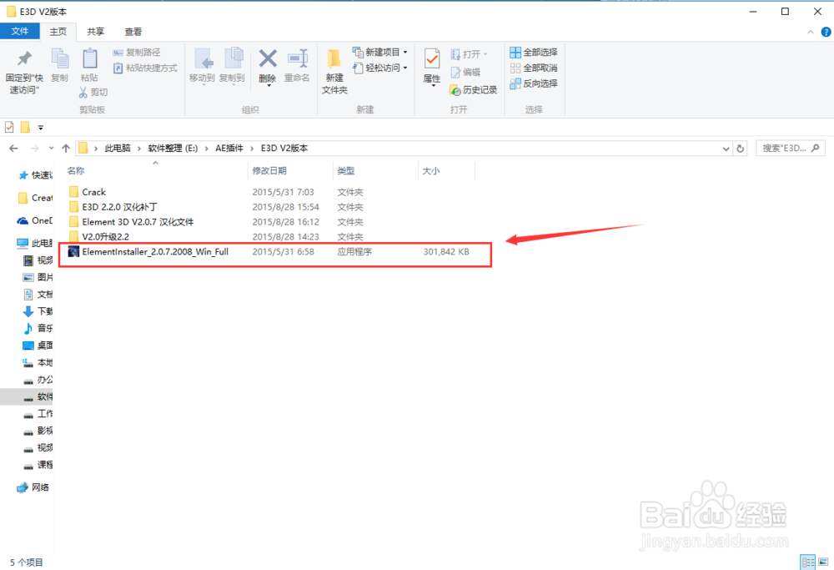Click OneDrive cloud in the sidebar
The image size is (834, 570).
click(35, 221)
